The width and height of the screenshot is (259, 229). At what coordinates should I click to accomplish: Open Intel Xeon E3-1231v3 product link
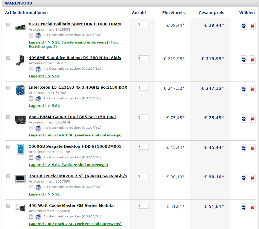pyautogui.click(x=78, y=87)
